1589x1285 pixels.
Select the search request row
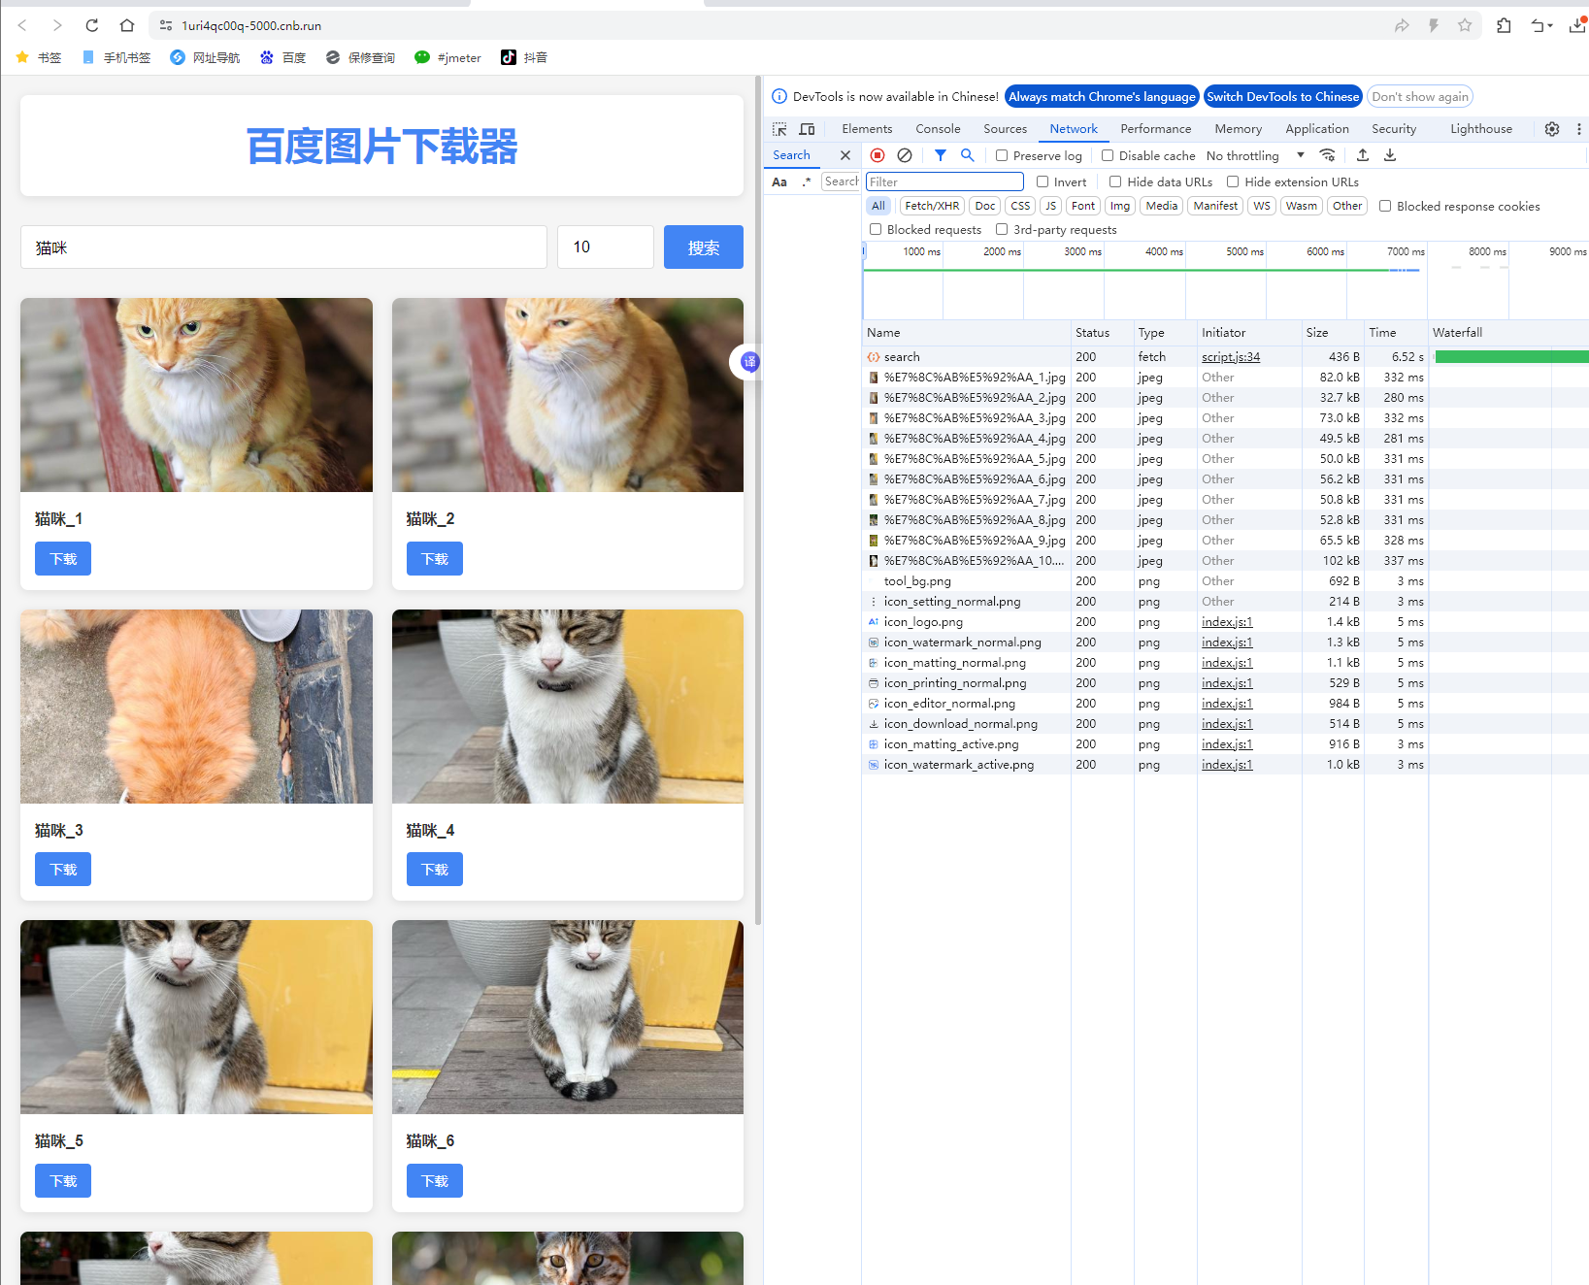[1225, 357]
